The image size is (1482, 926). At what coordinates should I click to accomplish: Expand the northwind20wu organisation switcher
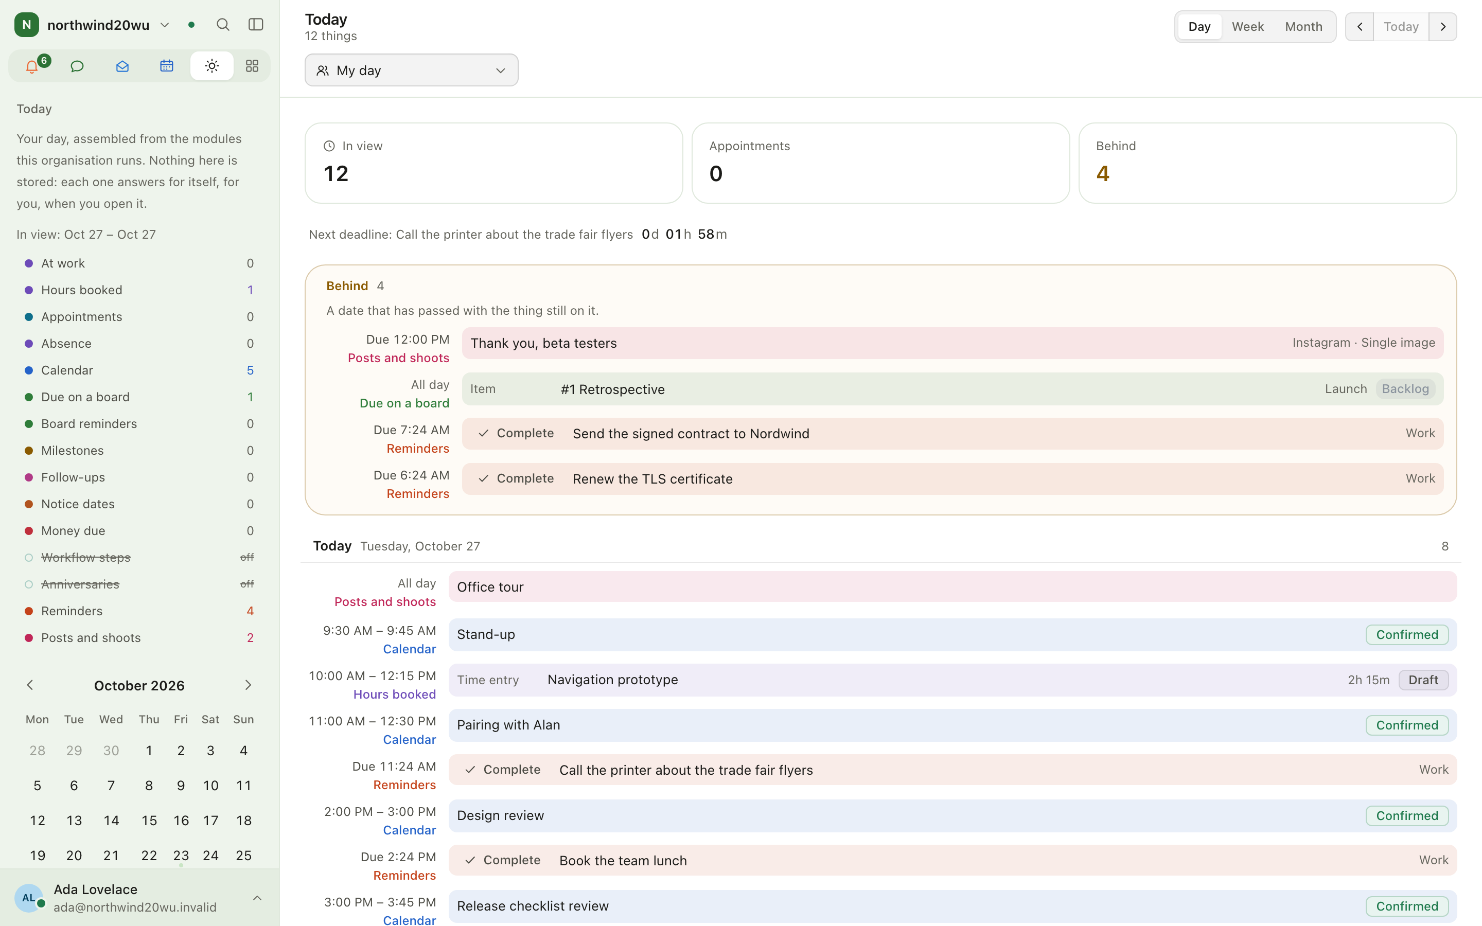pos(165,25)
